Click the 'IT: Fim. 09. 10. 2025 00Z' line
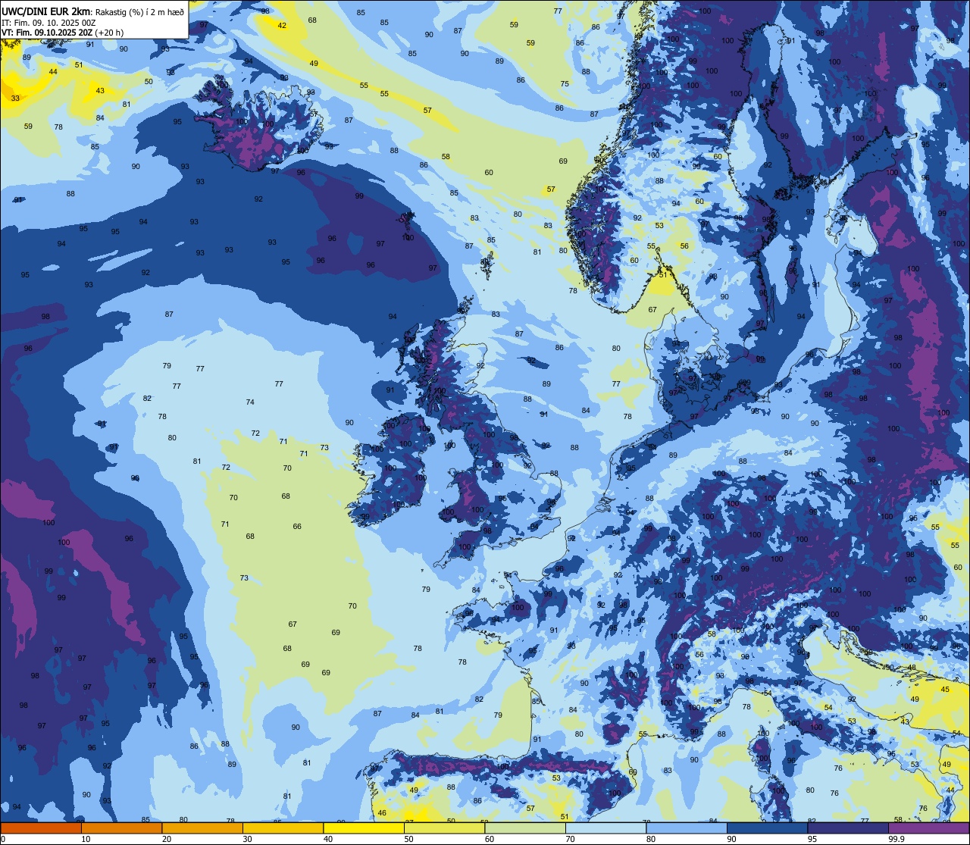970x845 pixels. pyautogui.click(x=48, y=22)
